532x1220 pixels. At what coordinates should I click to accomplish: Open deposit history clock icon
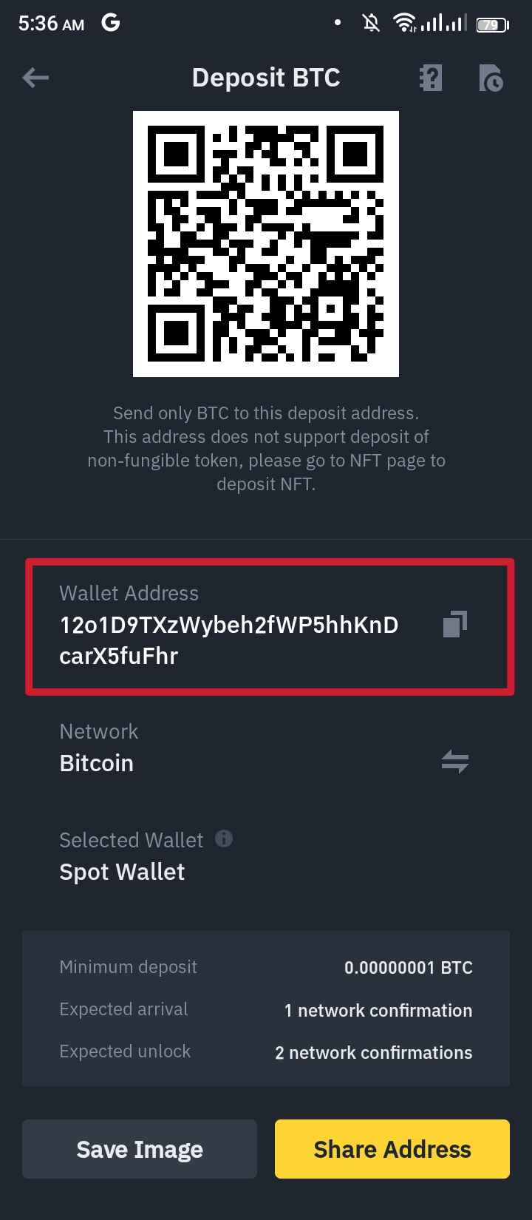[x=491, y=78]
